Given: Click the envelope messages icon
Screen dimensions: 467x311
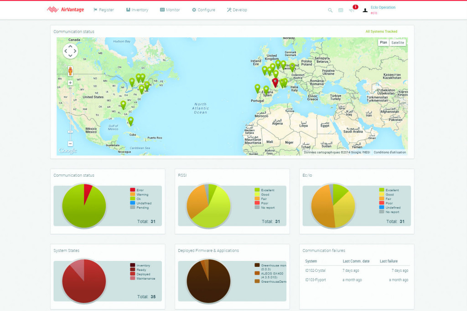Looking at the screenshot, I should [341, 10].
